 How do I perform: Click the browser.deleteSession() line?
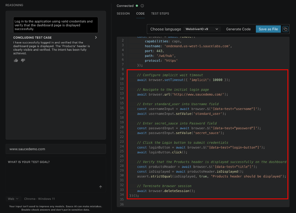coord(166,191)
